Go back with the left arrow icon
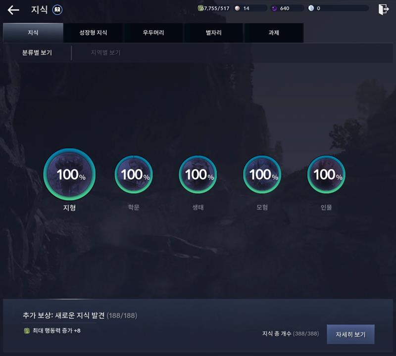The width and height of the screenshot is (396, 356). pos(13,10)
